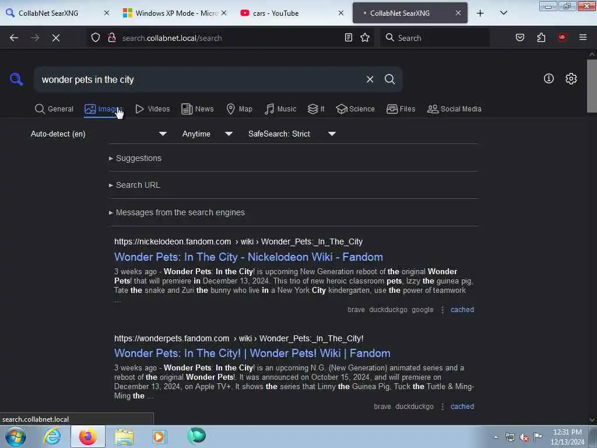This screenshot has height=448, width=597.
Task: Click the muted volume tray icon
Action: click(524, 437)
